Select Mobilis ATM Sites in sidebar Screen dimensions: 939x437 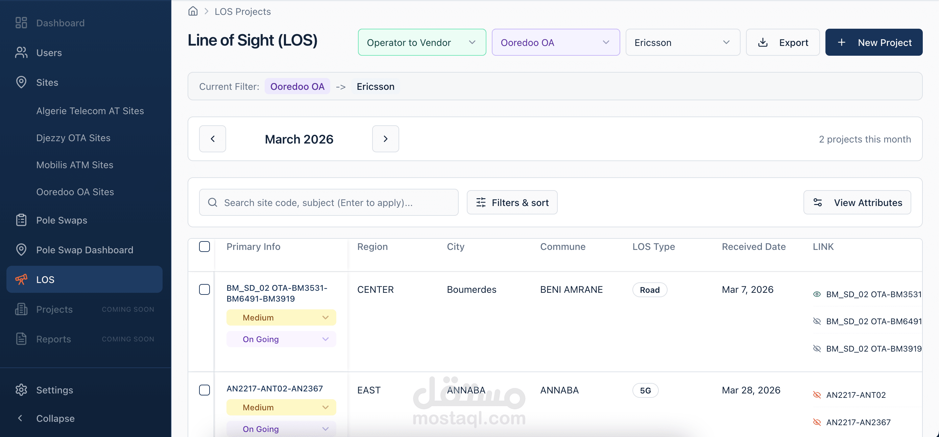click(x=75, y=165)
